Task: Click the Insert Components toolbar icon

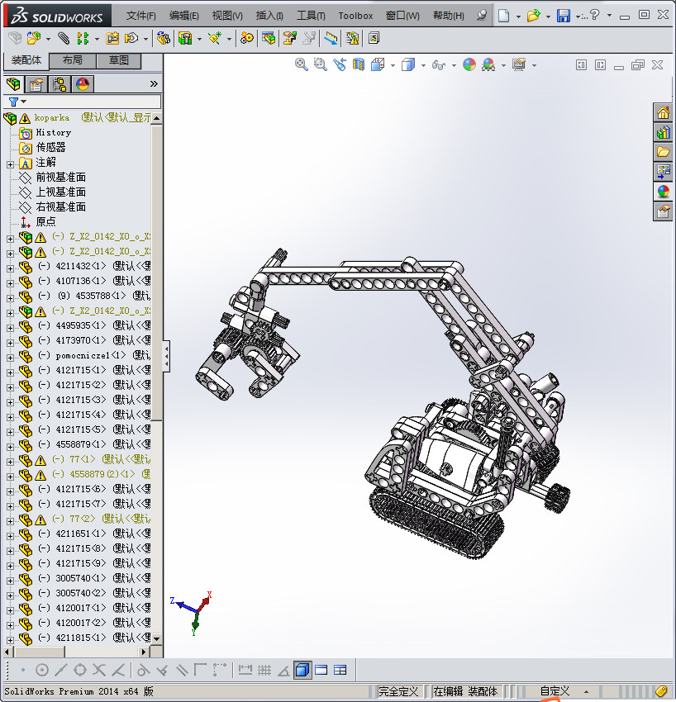Action: click(34, 39)
